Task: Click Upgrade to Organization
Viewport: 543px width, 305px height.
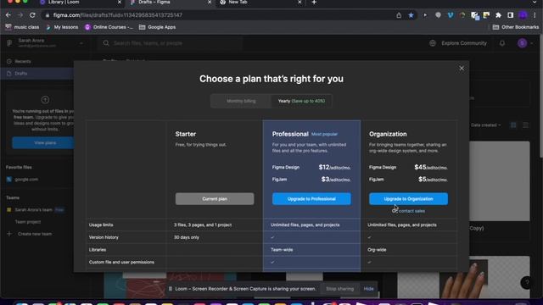Action: point(408,199)
